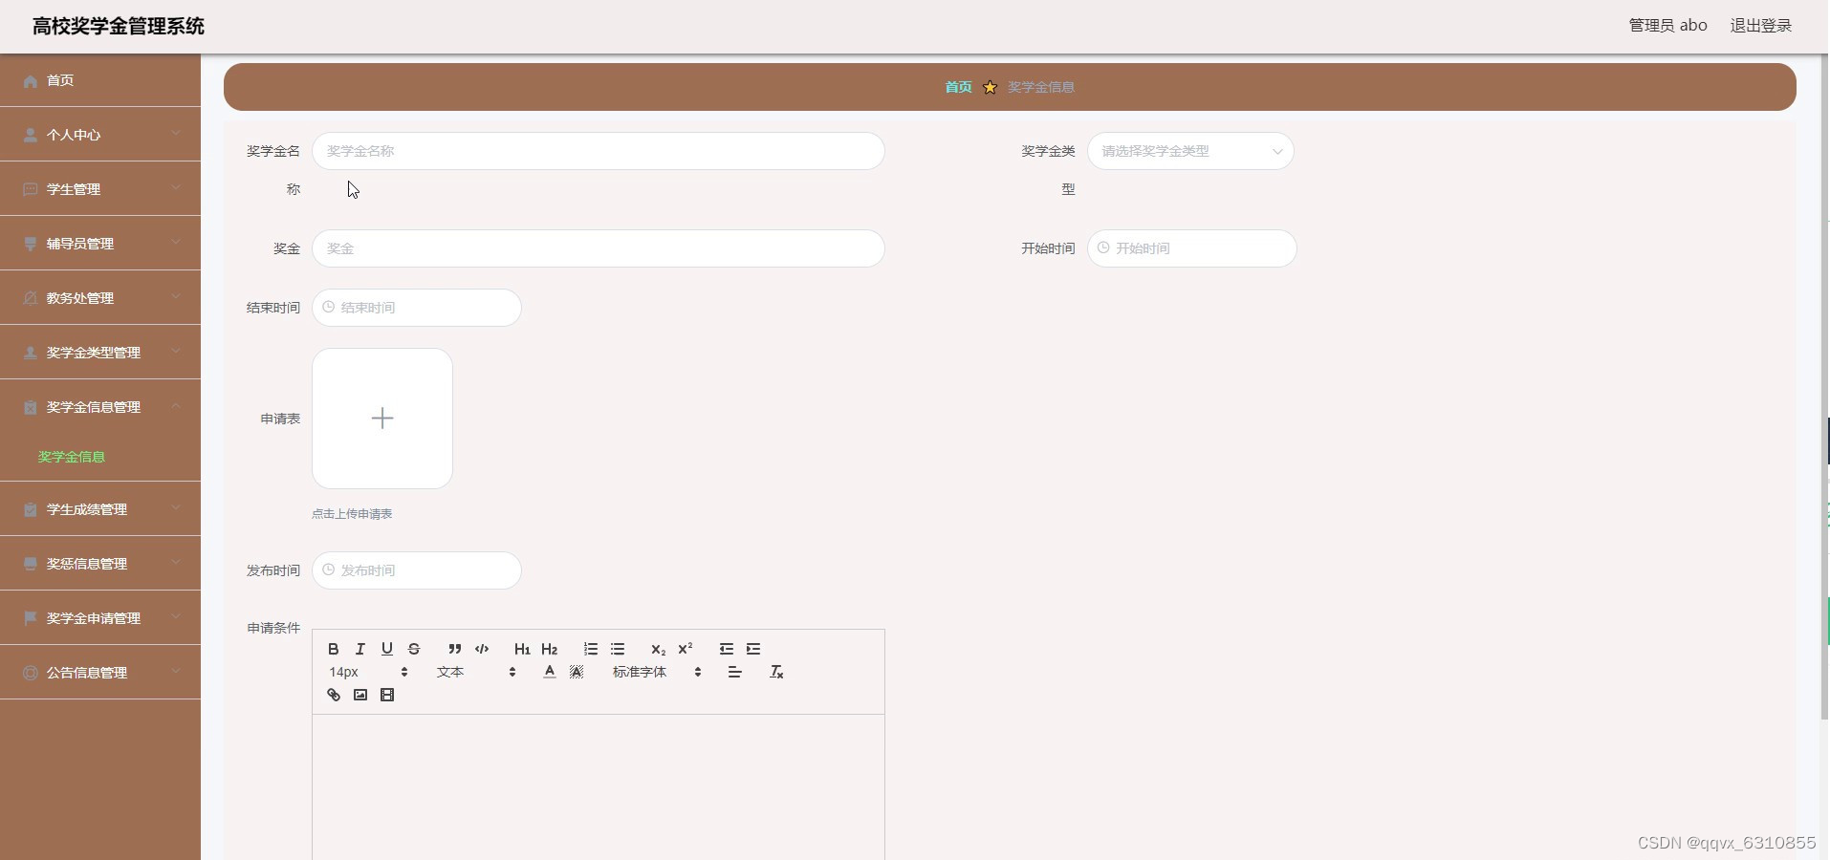Open the 开始时间 date picker
The height and width of the screenshot is (860, 1830).
[1192, 248]
